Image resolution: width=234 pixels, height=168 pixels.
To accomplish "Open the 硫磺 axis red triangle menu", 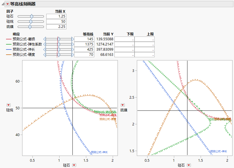I will click(123, 104).
